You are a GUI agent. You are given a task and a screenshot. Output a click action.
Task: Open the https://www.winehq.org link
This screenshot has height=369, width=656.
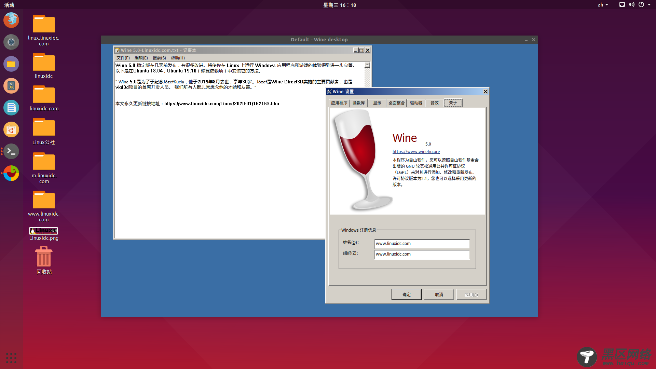pos(416,151)
